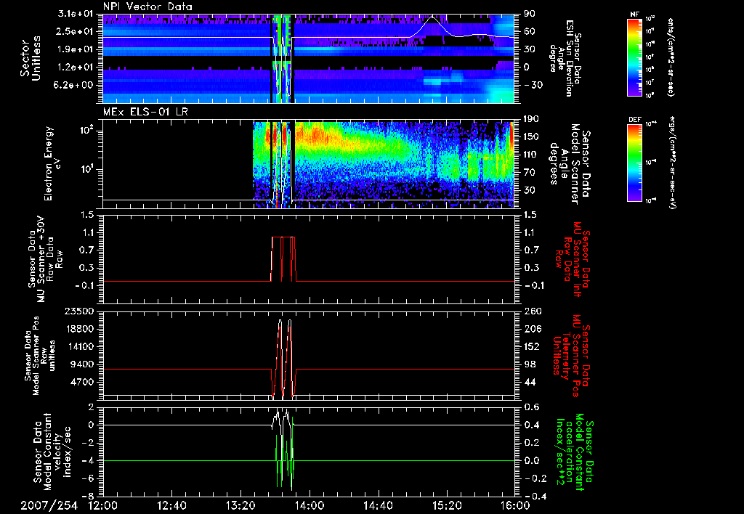Click the 'cnts/(cm**2-sr-sec)' units label

tap(671, 57)
